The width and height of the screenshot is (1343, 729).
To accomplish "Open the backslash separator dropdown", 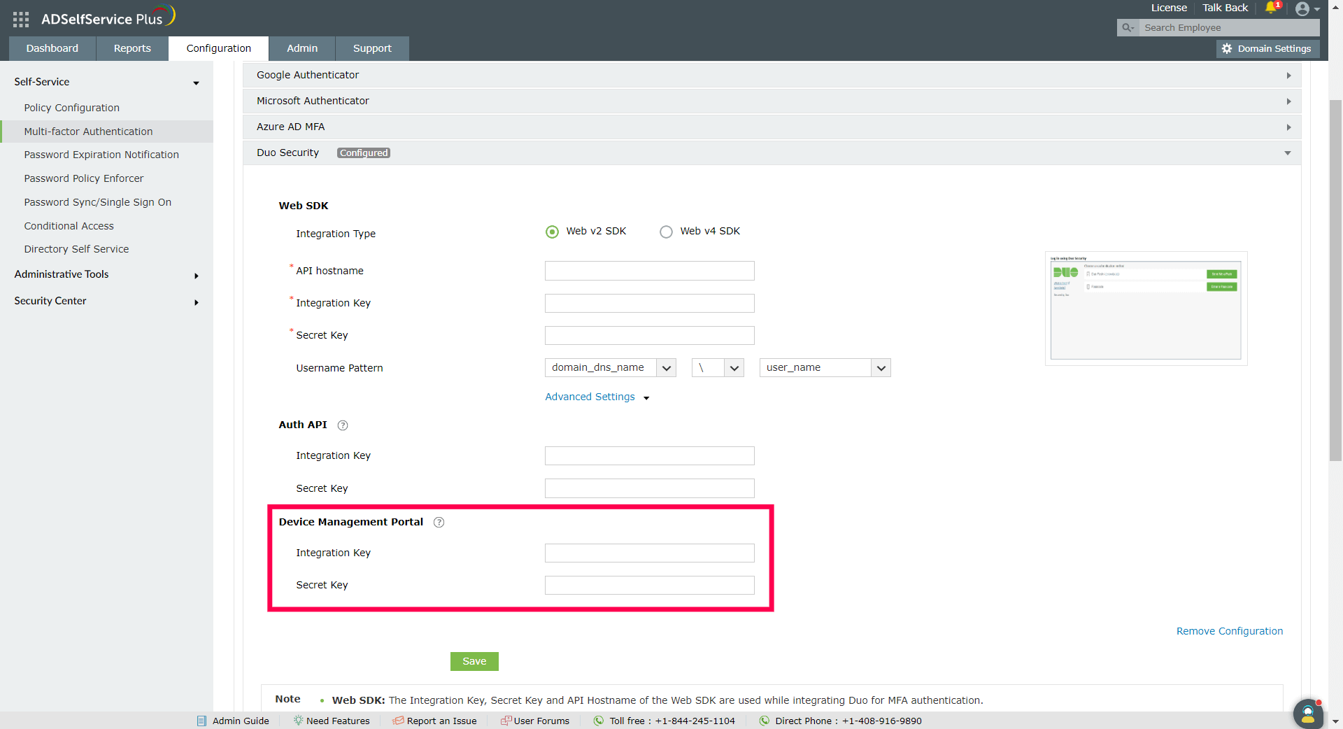I will click(x=718, y=368).
